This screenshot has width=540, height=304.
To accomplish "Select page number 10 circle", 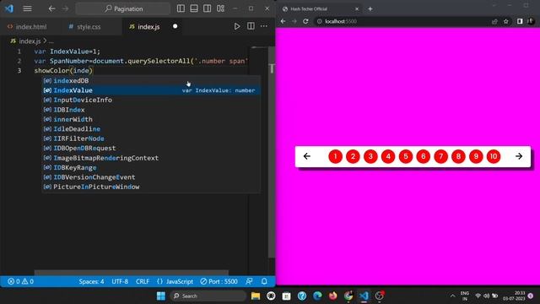I will point(494,156).
